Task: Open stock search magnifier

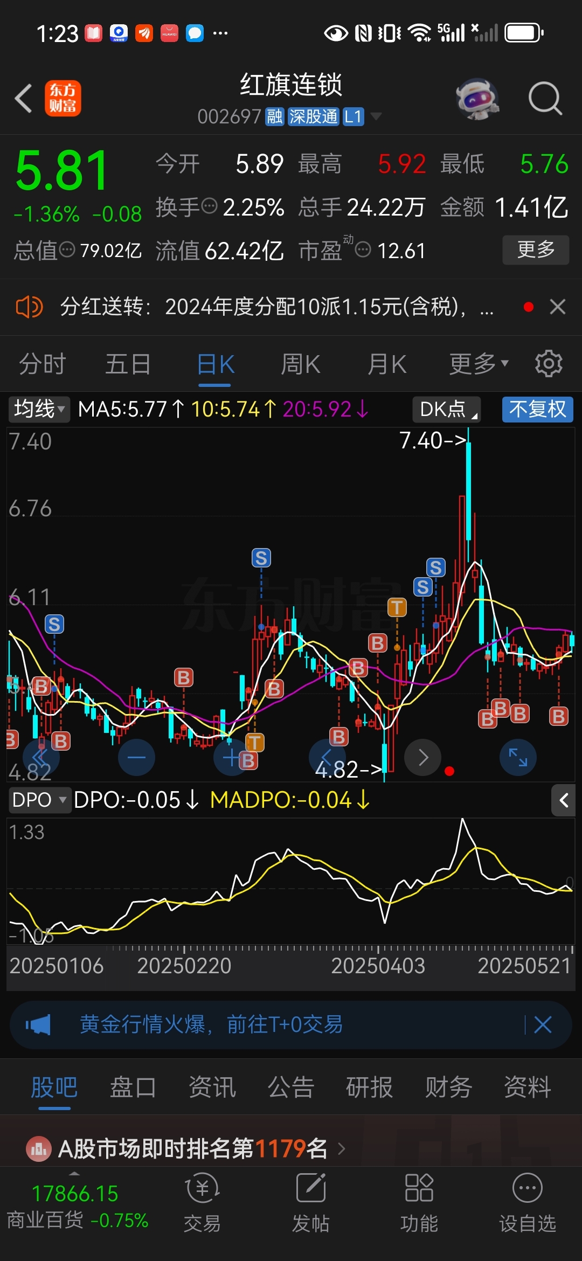Action: tap(545, 99)
